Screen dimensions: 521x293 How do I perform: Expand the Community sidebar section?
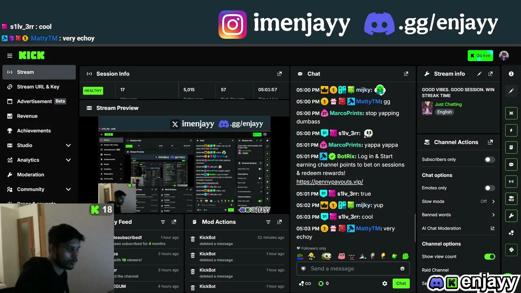click(68, 189)
